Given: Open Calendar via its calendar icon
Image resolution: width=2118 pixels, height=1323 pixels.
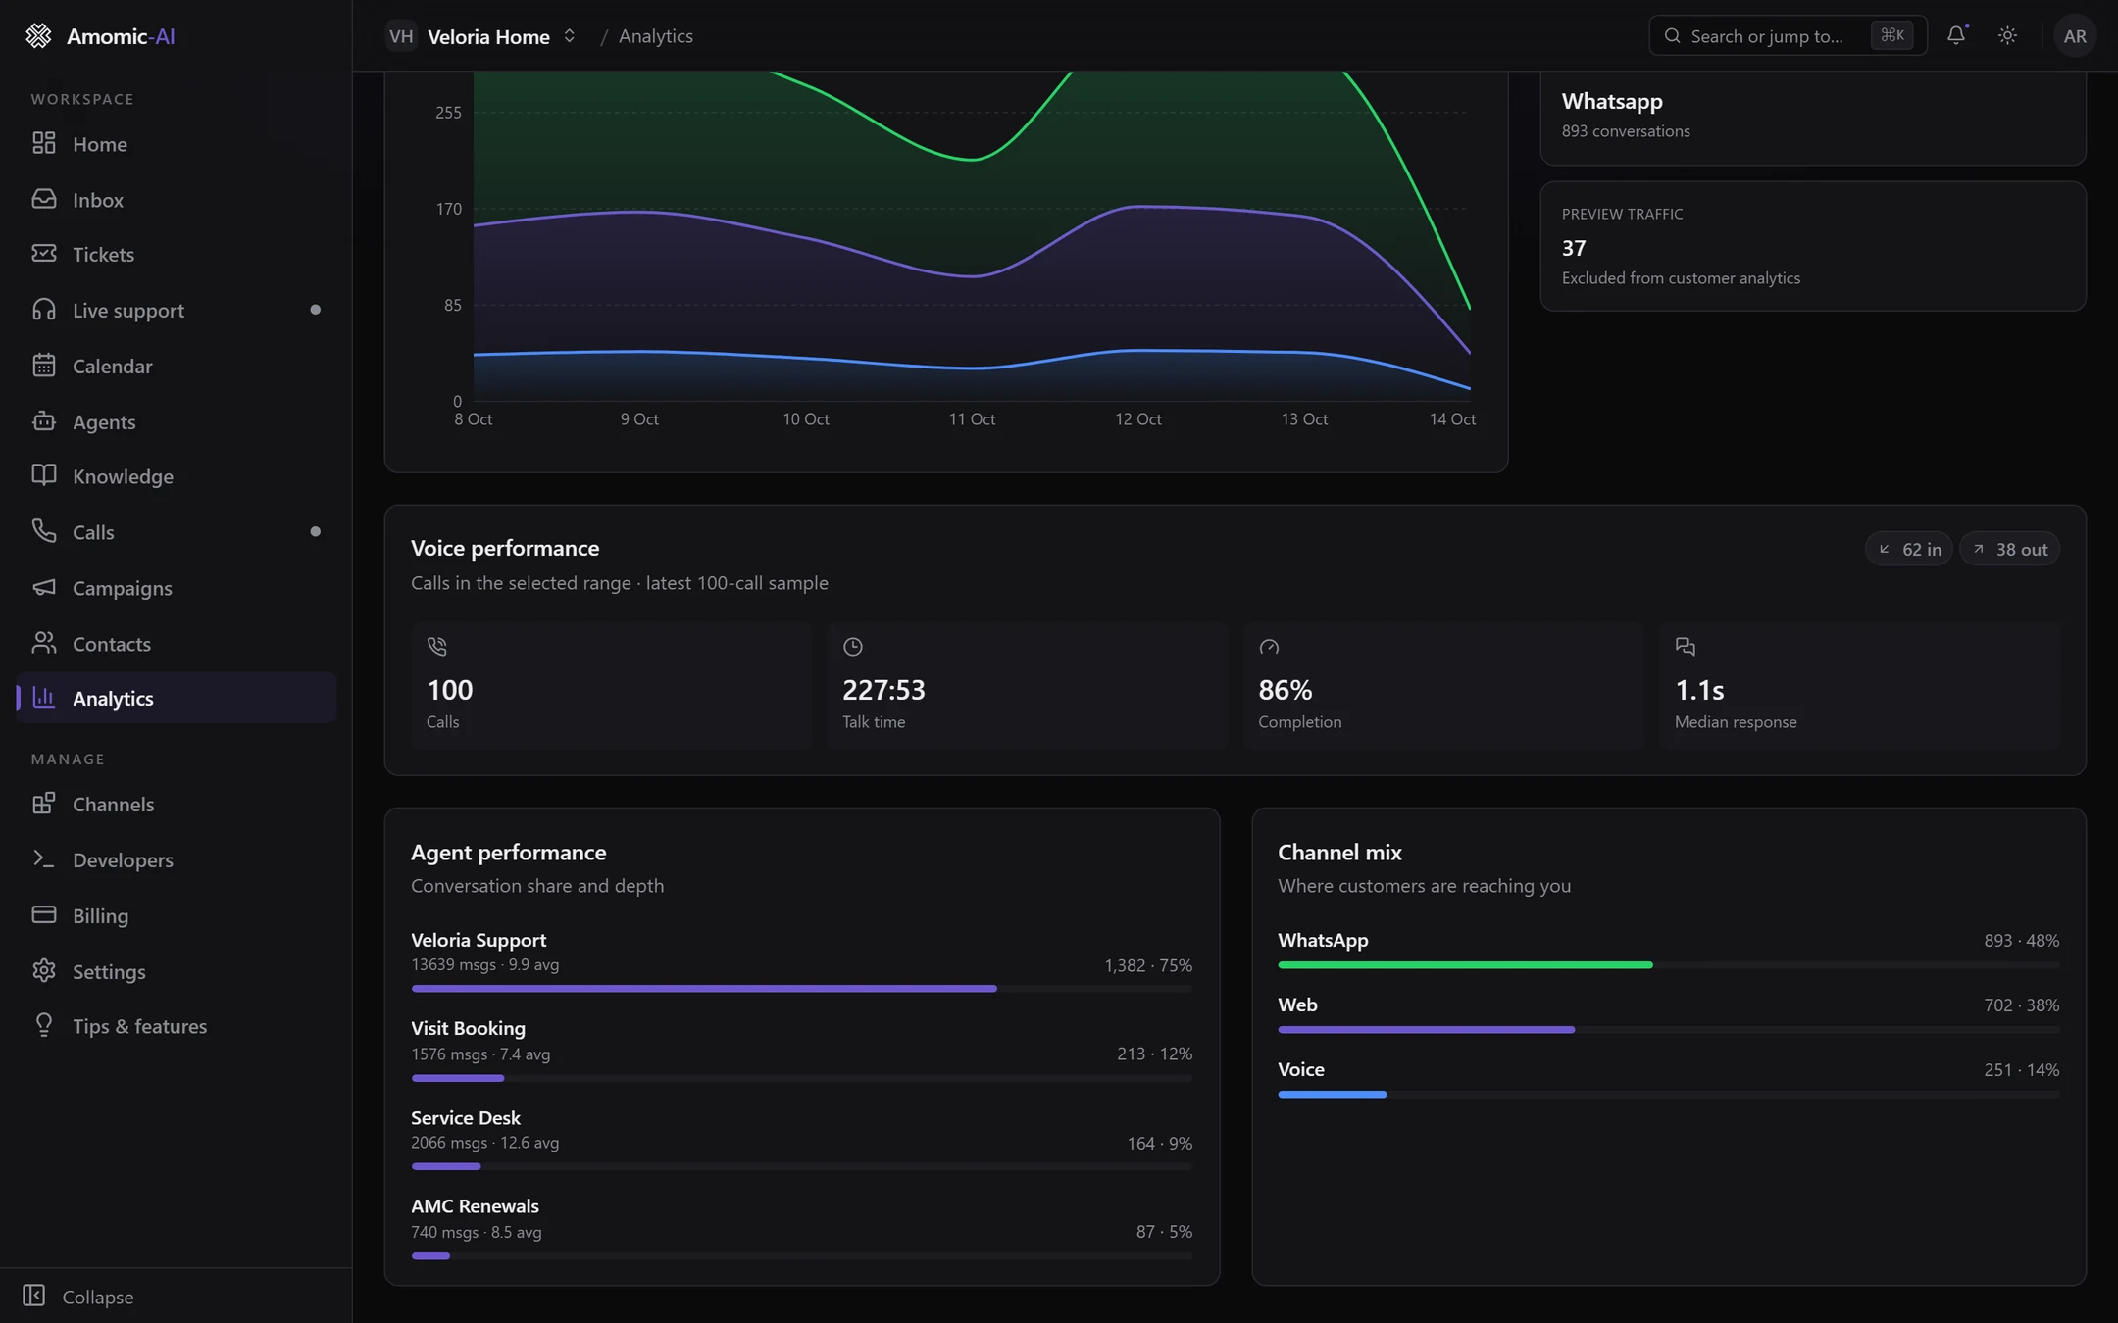Looking at the screenshot, I should [x=44, y=366].
